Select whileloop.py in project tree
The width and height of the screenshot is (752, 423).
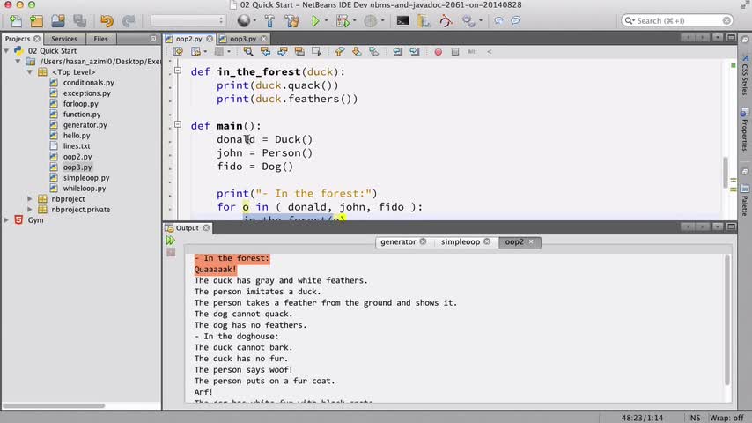click(x=84, y=189)
